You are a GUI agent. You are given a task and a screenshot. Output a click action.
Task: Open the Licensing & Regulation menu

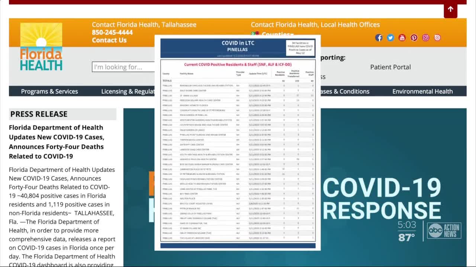point(128,91)
